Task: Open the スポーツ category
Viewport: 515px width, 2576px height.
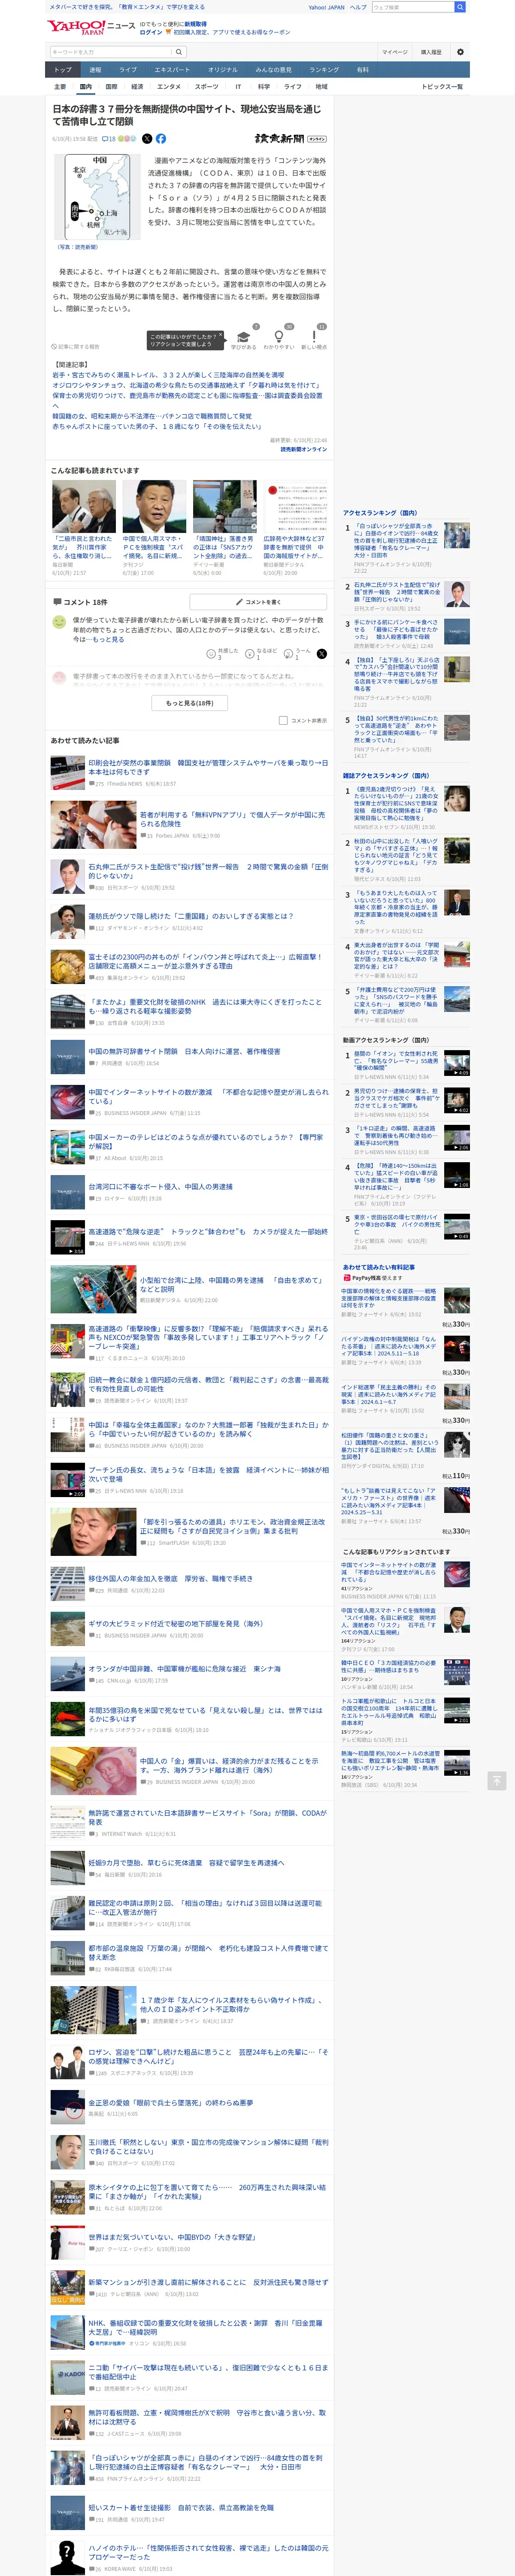Action: pos(206,87)
